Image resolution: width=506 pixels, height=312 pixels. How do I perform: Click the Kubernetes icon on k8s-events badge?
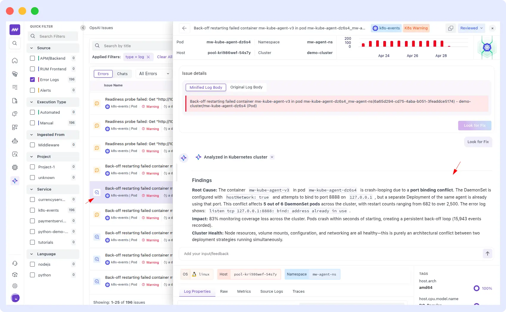coord(375,28)
